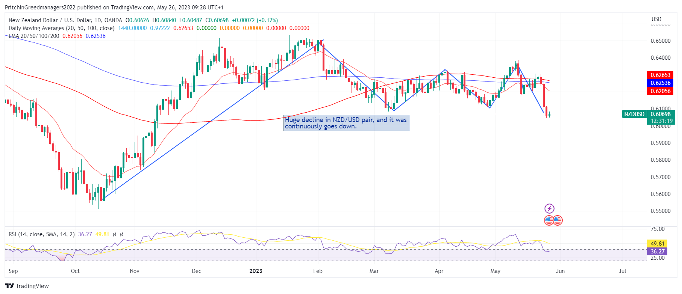Select the 'Huge decline in NZD/USD' note
Image resolution: width=682 pixels, height=294 pixels.
pyautogui.click(x=347, y=123)
